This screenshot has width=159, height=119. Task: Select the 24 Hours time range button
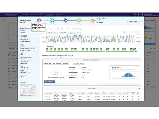point(78,29)
